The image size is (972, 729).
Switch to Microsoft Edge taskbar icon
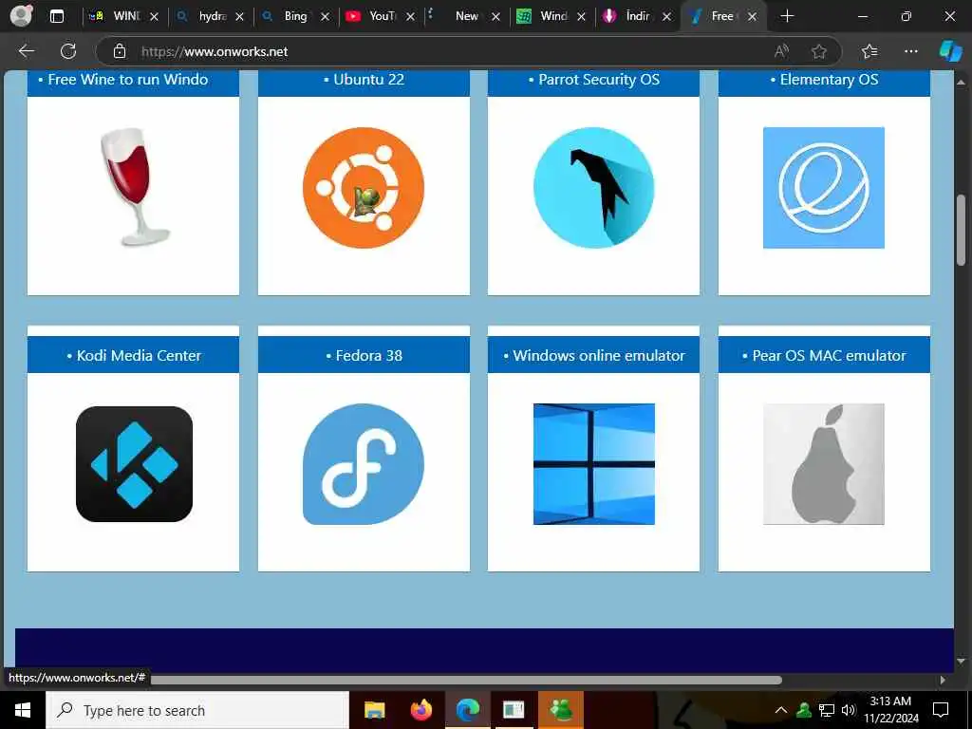468,710
